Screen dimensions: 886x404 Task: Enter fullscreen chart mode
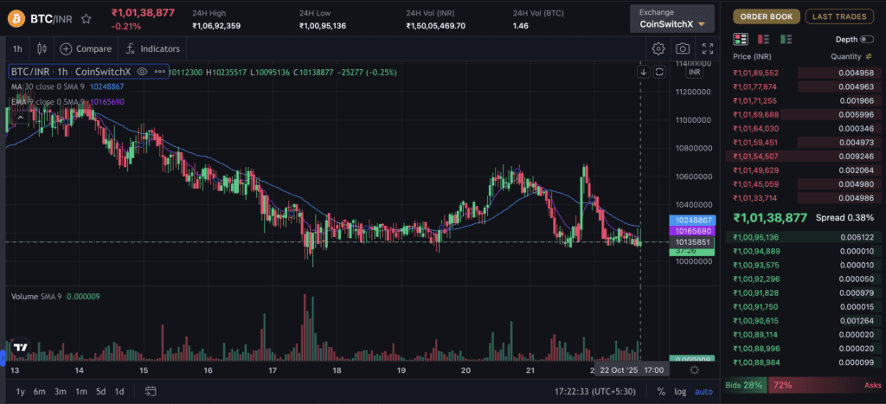pyautogui.click(x=707, y=49)
